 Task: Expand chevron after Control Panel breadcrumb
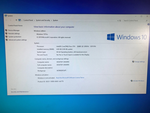[34, 20]
